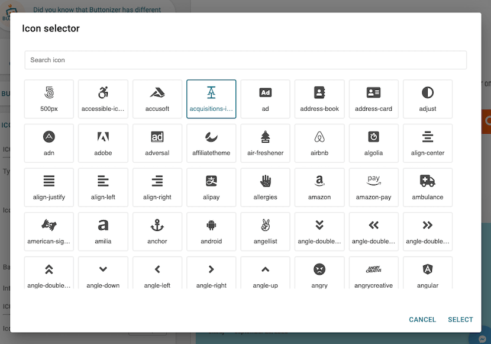Viewport: 491px width, 344px height.
Task: Select the align-center icon
Action: pyautogui.click(x=428, y=143)
